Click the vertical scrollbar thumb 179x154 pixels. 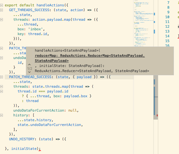tap(156, 97)
